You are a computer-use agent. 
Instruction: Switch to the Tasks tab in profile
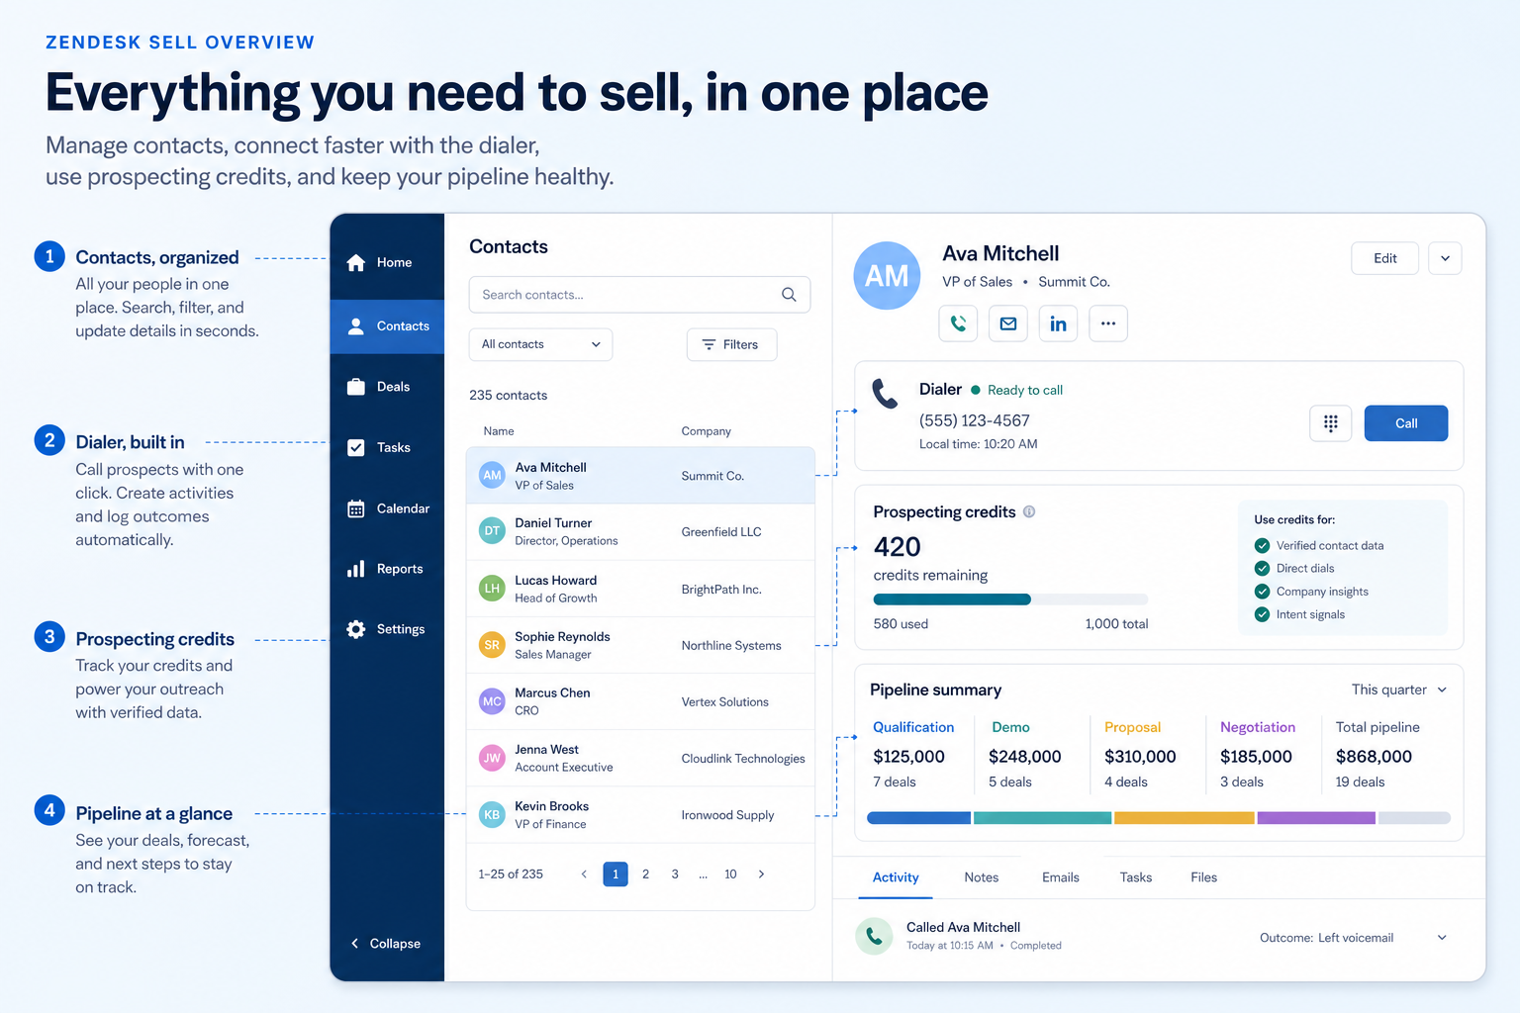1136,877
